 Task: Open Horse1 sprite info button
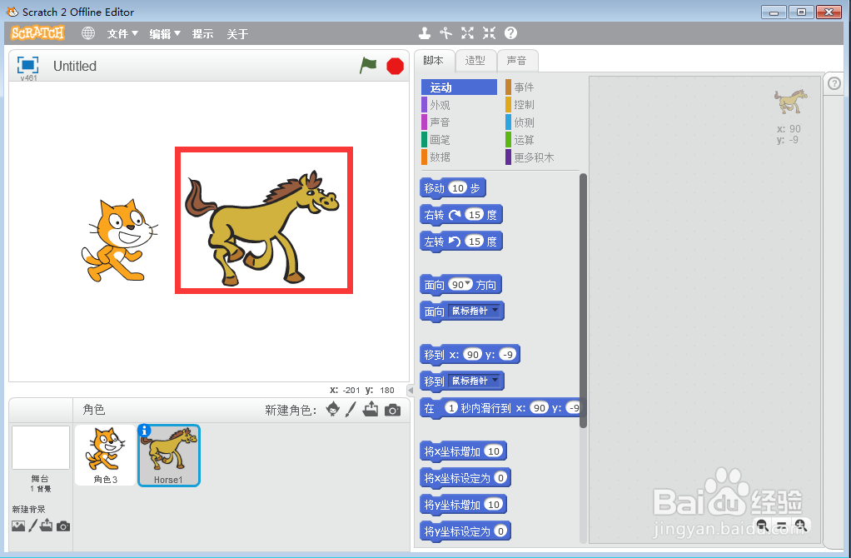point(144,431)
